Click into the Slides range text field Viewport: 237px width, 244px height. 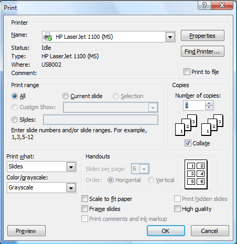click(101, 120)
